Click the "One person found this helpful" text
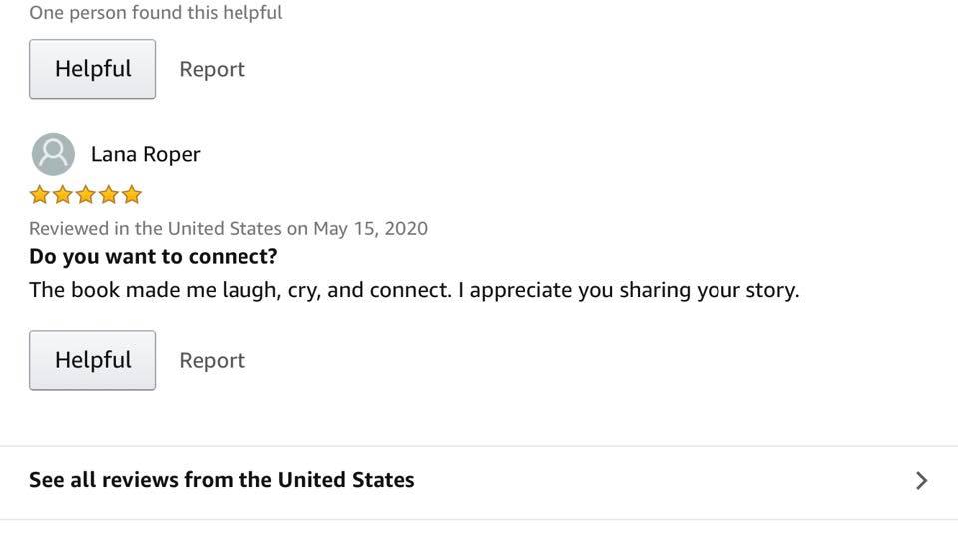 click(156, 13)
